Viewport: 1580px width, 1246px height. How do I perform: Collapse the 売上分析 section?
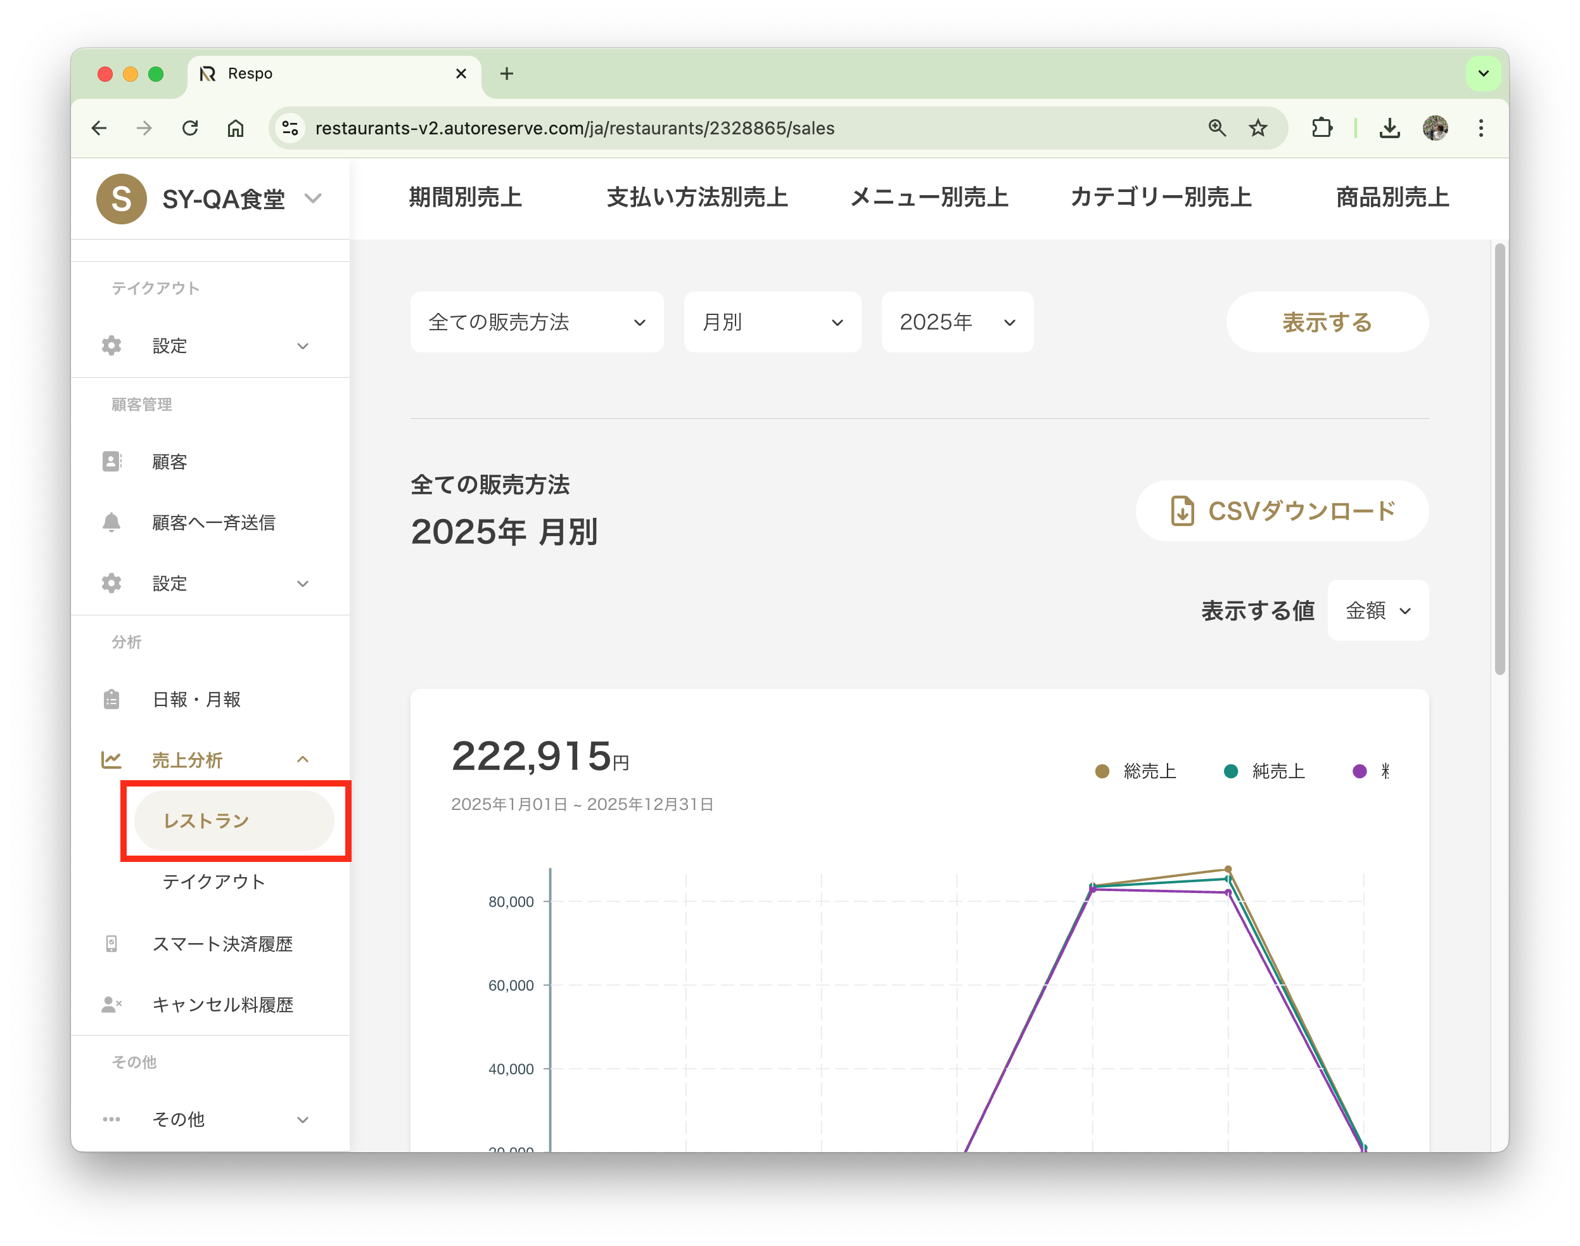[x=303, y=759]
